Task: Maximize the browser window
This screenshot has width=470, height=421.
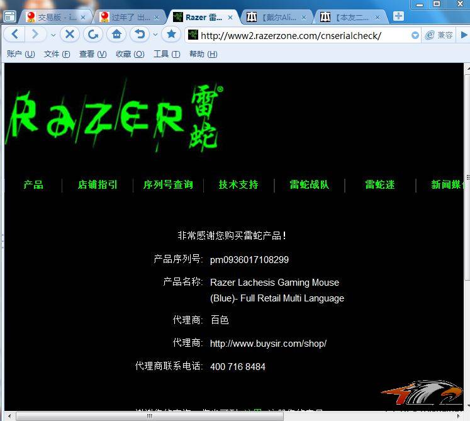Action: click(437, 4)
